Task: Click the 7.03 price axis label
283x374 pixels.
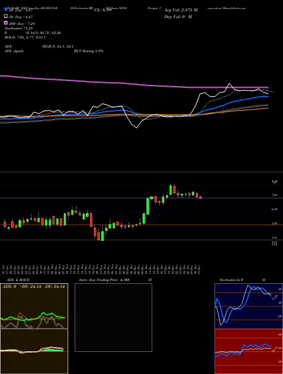Action: click(x=274, y=195)
